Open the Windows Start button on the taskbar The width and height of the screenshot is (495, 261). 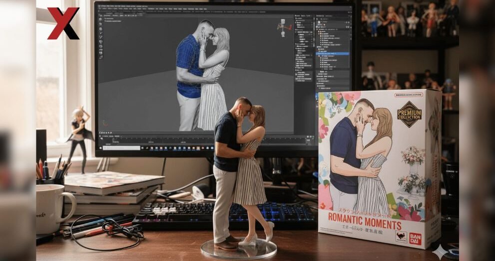[101, 148]
